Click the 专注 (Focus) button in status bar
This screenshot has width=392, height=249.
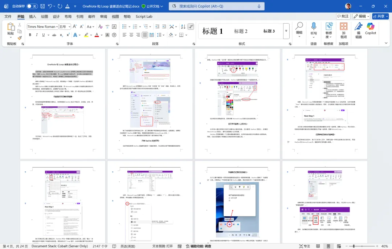[x=305, y=246]
